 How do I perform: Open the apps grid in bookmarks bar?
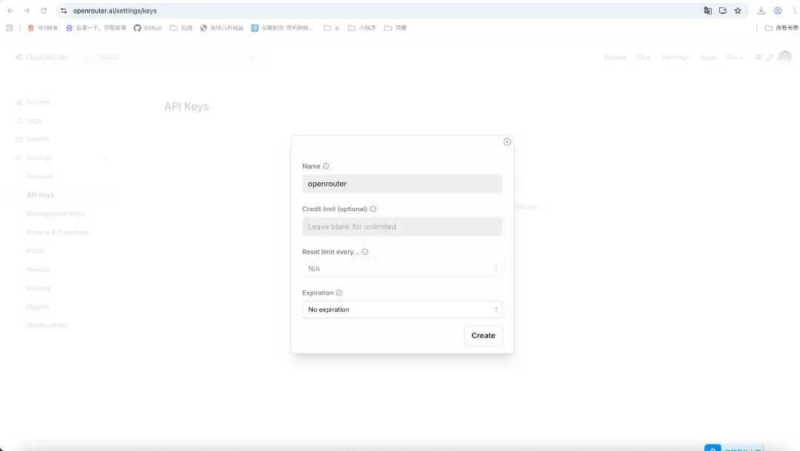tap(9, 28)
